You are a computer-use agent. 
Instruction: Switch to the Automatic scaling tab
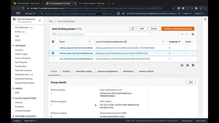83,71
